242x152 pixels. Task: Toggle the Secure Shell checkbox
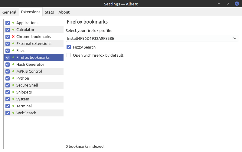click(8, 85)
